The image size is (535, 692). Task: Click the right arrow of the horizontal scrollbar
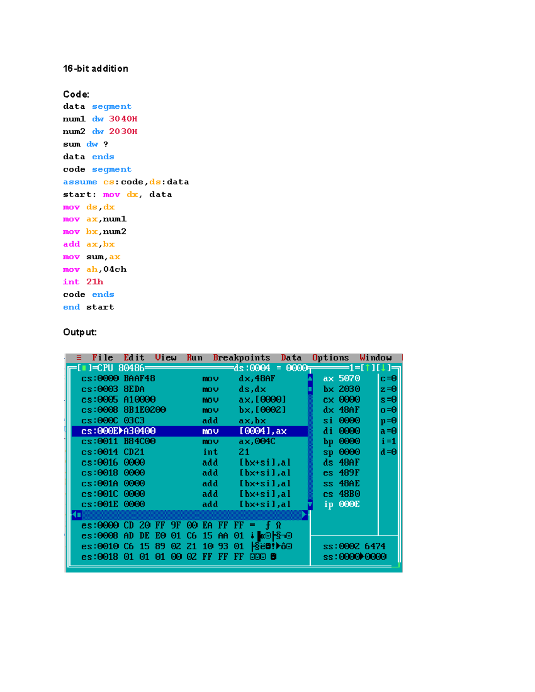tap(305, 515)
